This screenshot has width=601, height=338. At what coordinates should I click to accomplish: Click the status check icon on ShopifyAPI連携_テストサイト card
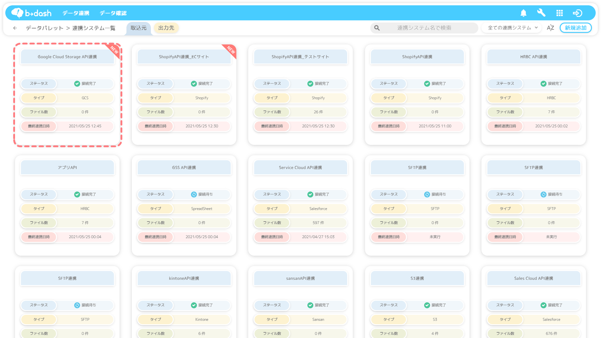tap(310, 84)
